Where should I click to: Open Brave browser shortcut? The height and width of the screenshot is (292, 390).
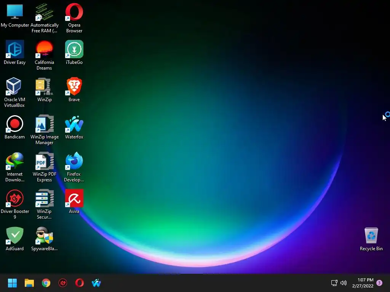pyautogui.click(x=74, y=90)
